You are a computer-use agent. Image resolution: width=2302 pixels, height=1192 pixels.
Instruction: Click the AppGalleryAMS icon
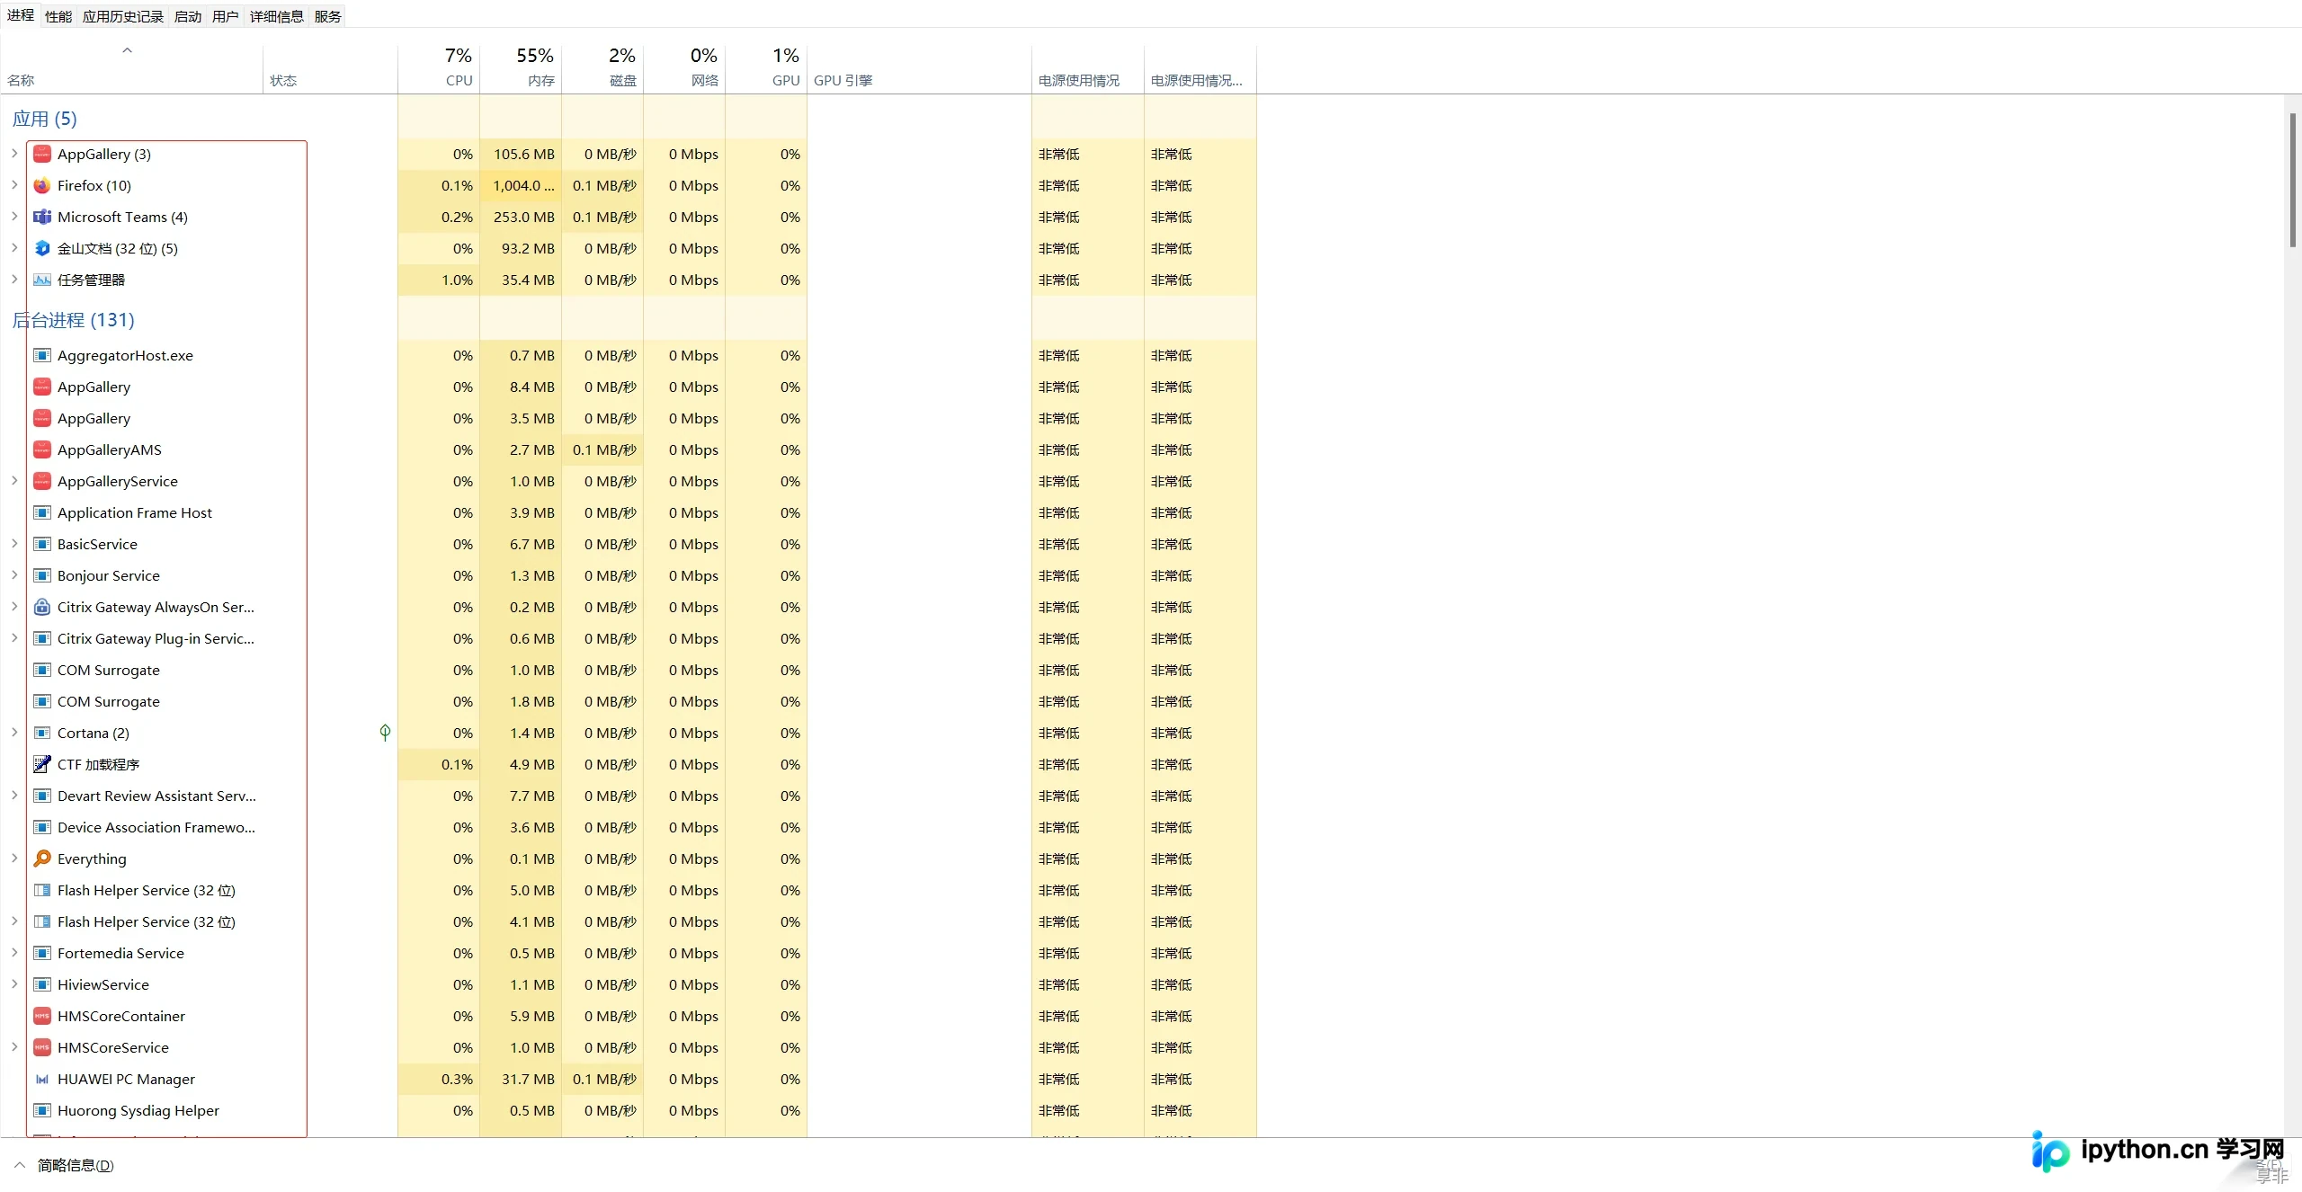41,450
